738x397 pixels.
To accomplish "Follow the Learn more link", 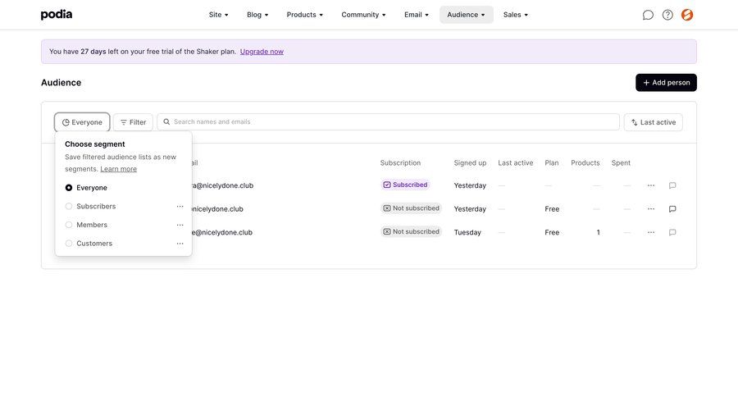I will (119, 169).
